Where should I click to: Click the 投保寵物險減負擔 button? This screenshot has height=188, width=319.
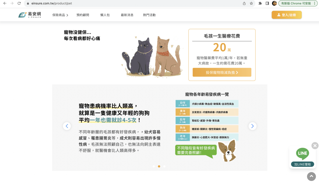222,72
